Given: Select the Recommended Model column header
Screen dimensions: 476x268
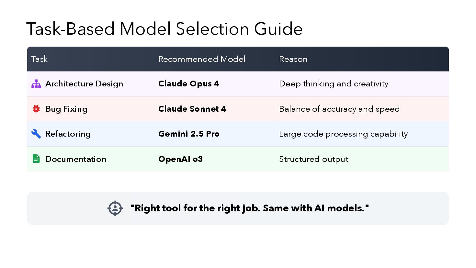Looking at the screenshot, I should pos(202,59).
